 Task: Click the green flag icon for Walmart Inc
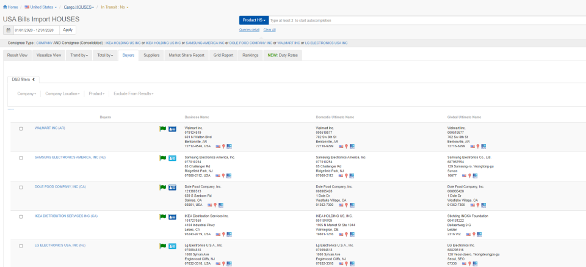[x=162, y=129]
